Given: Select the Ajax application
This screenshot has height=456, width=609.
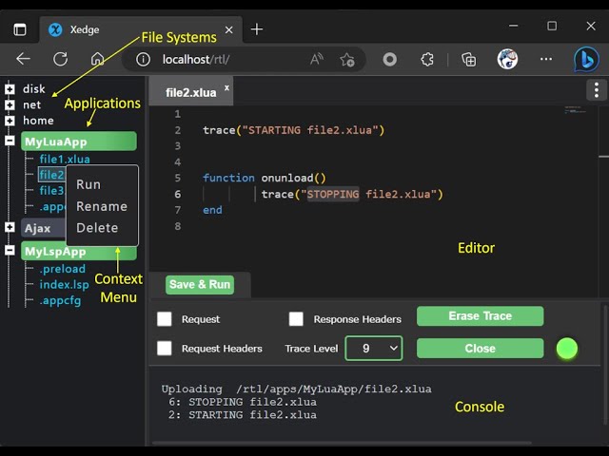Looking at the screenshot, I should [43, 228].
